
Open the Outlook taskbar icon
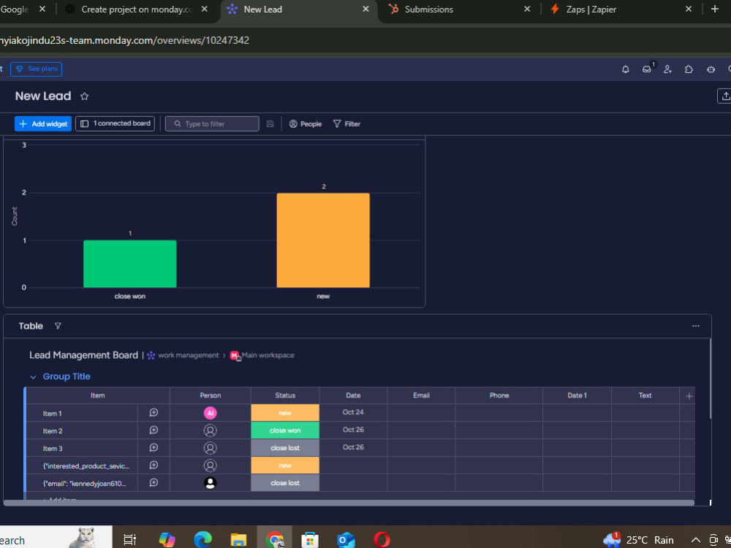pos(346,540)
